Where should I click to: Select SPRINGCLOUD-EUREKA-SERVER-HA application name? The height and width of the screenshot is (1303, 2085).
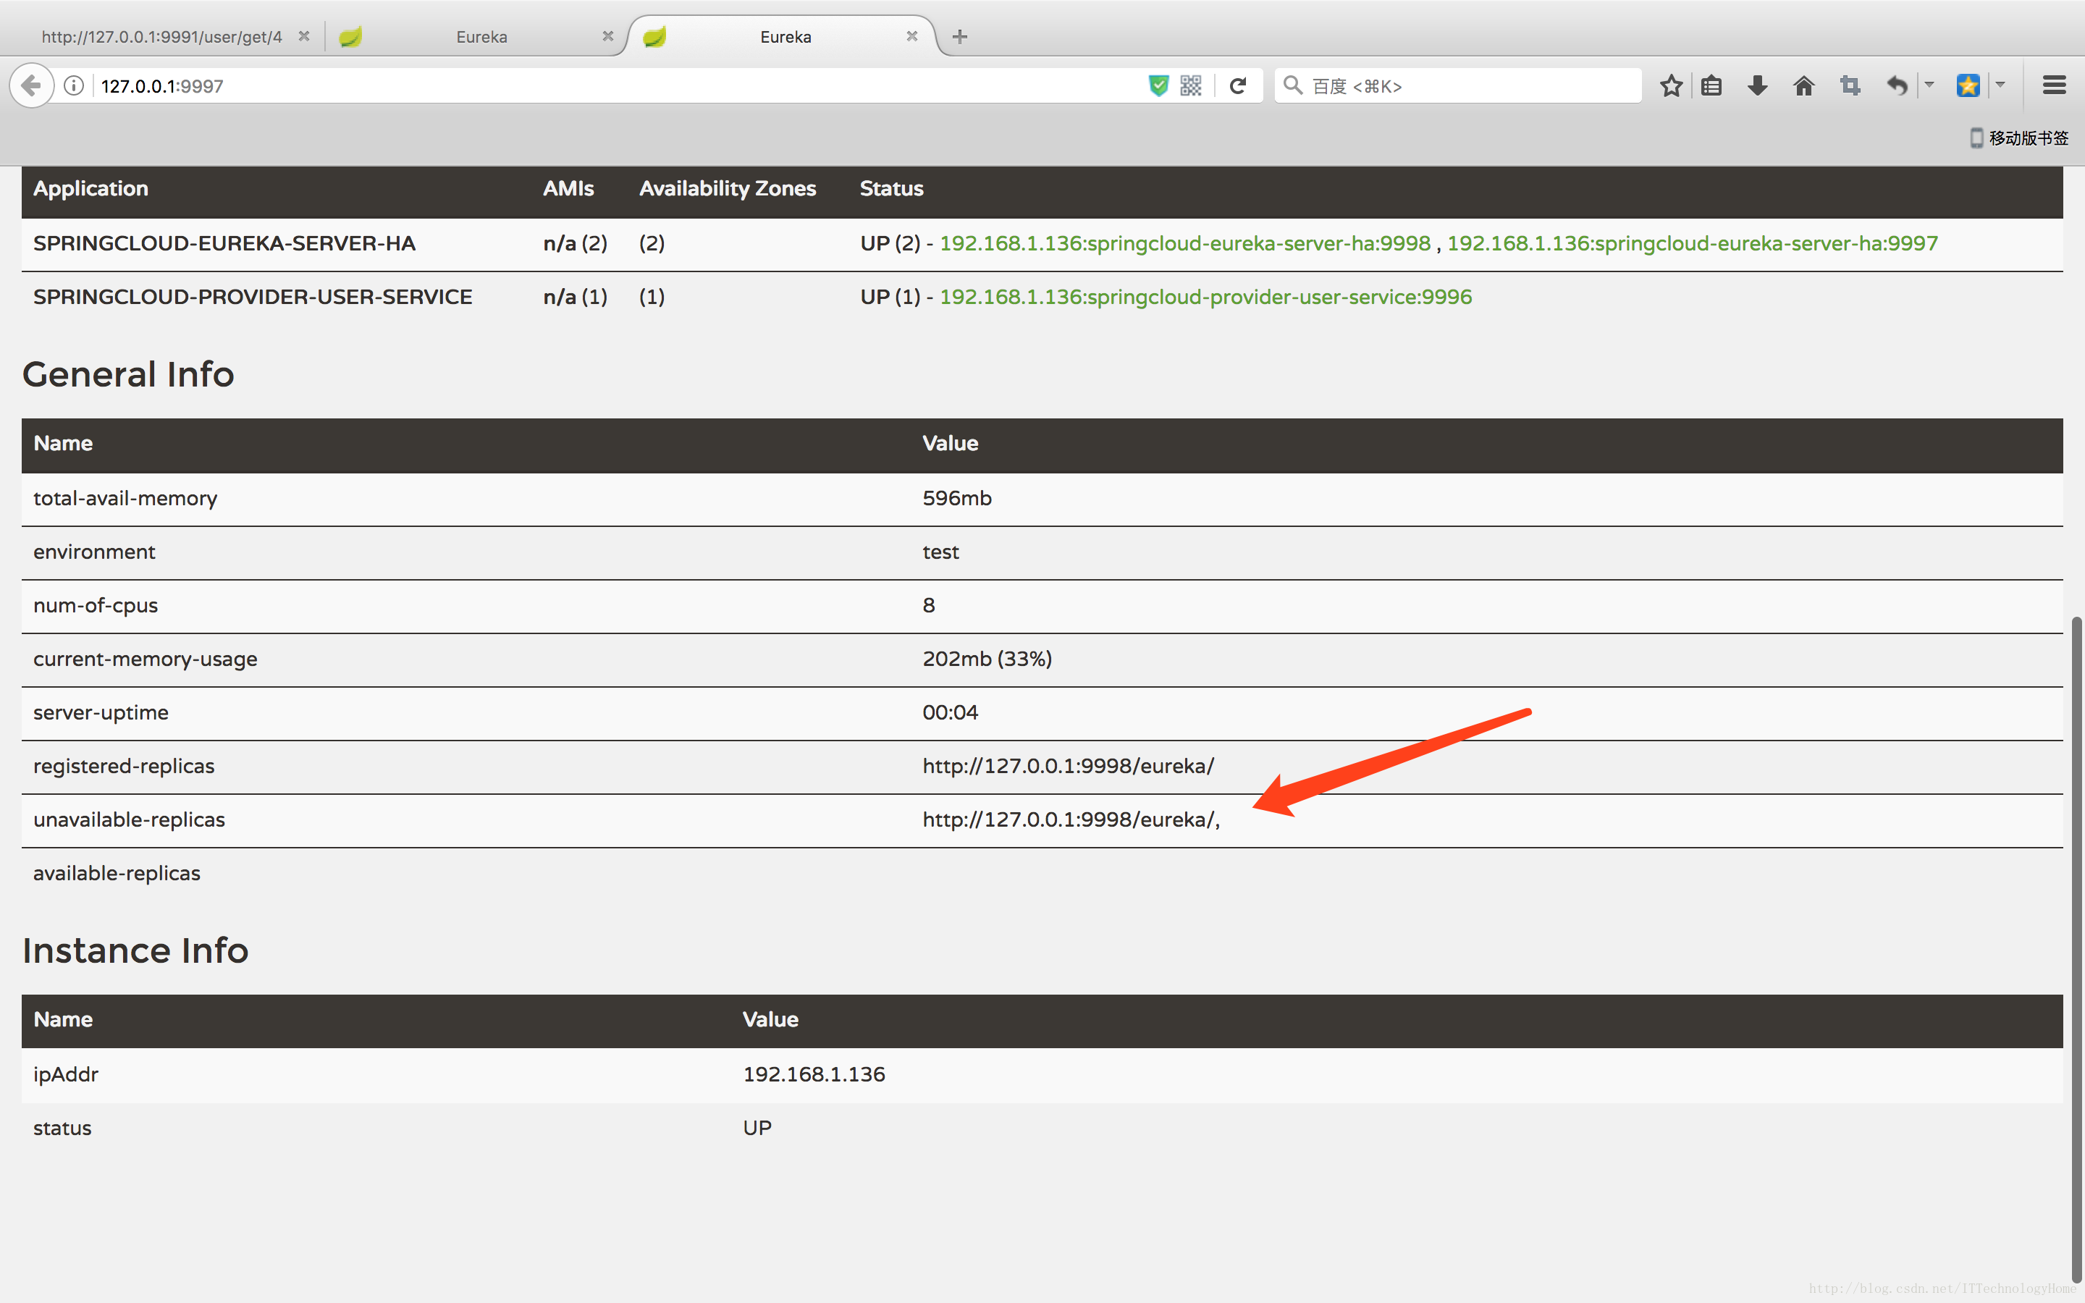coord(224,244)
